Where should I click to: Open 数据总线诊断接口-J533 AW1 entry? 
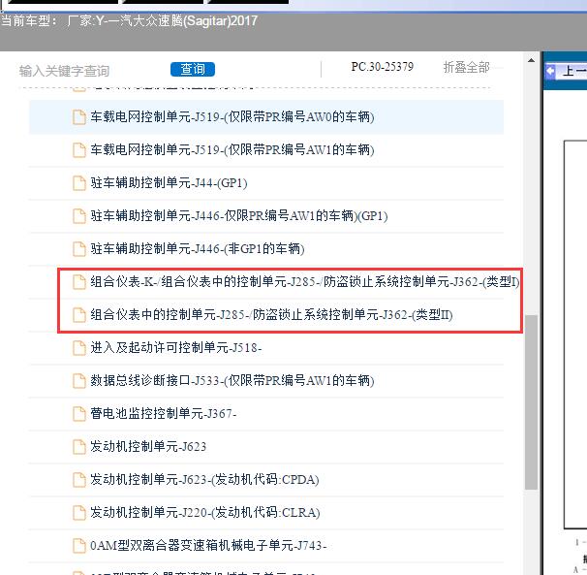[x=232, y=381]
